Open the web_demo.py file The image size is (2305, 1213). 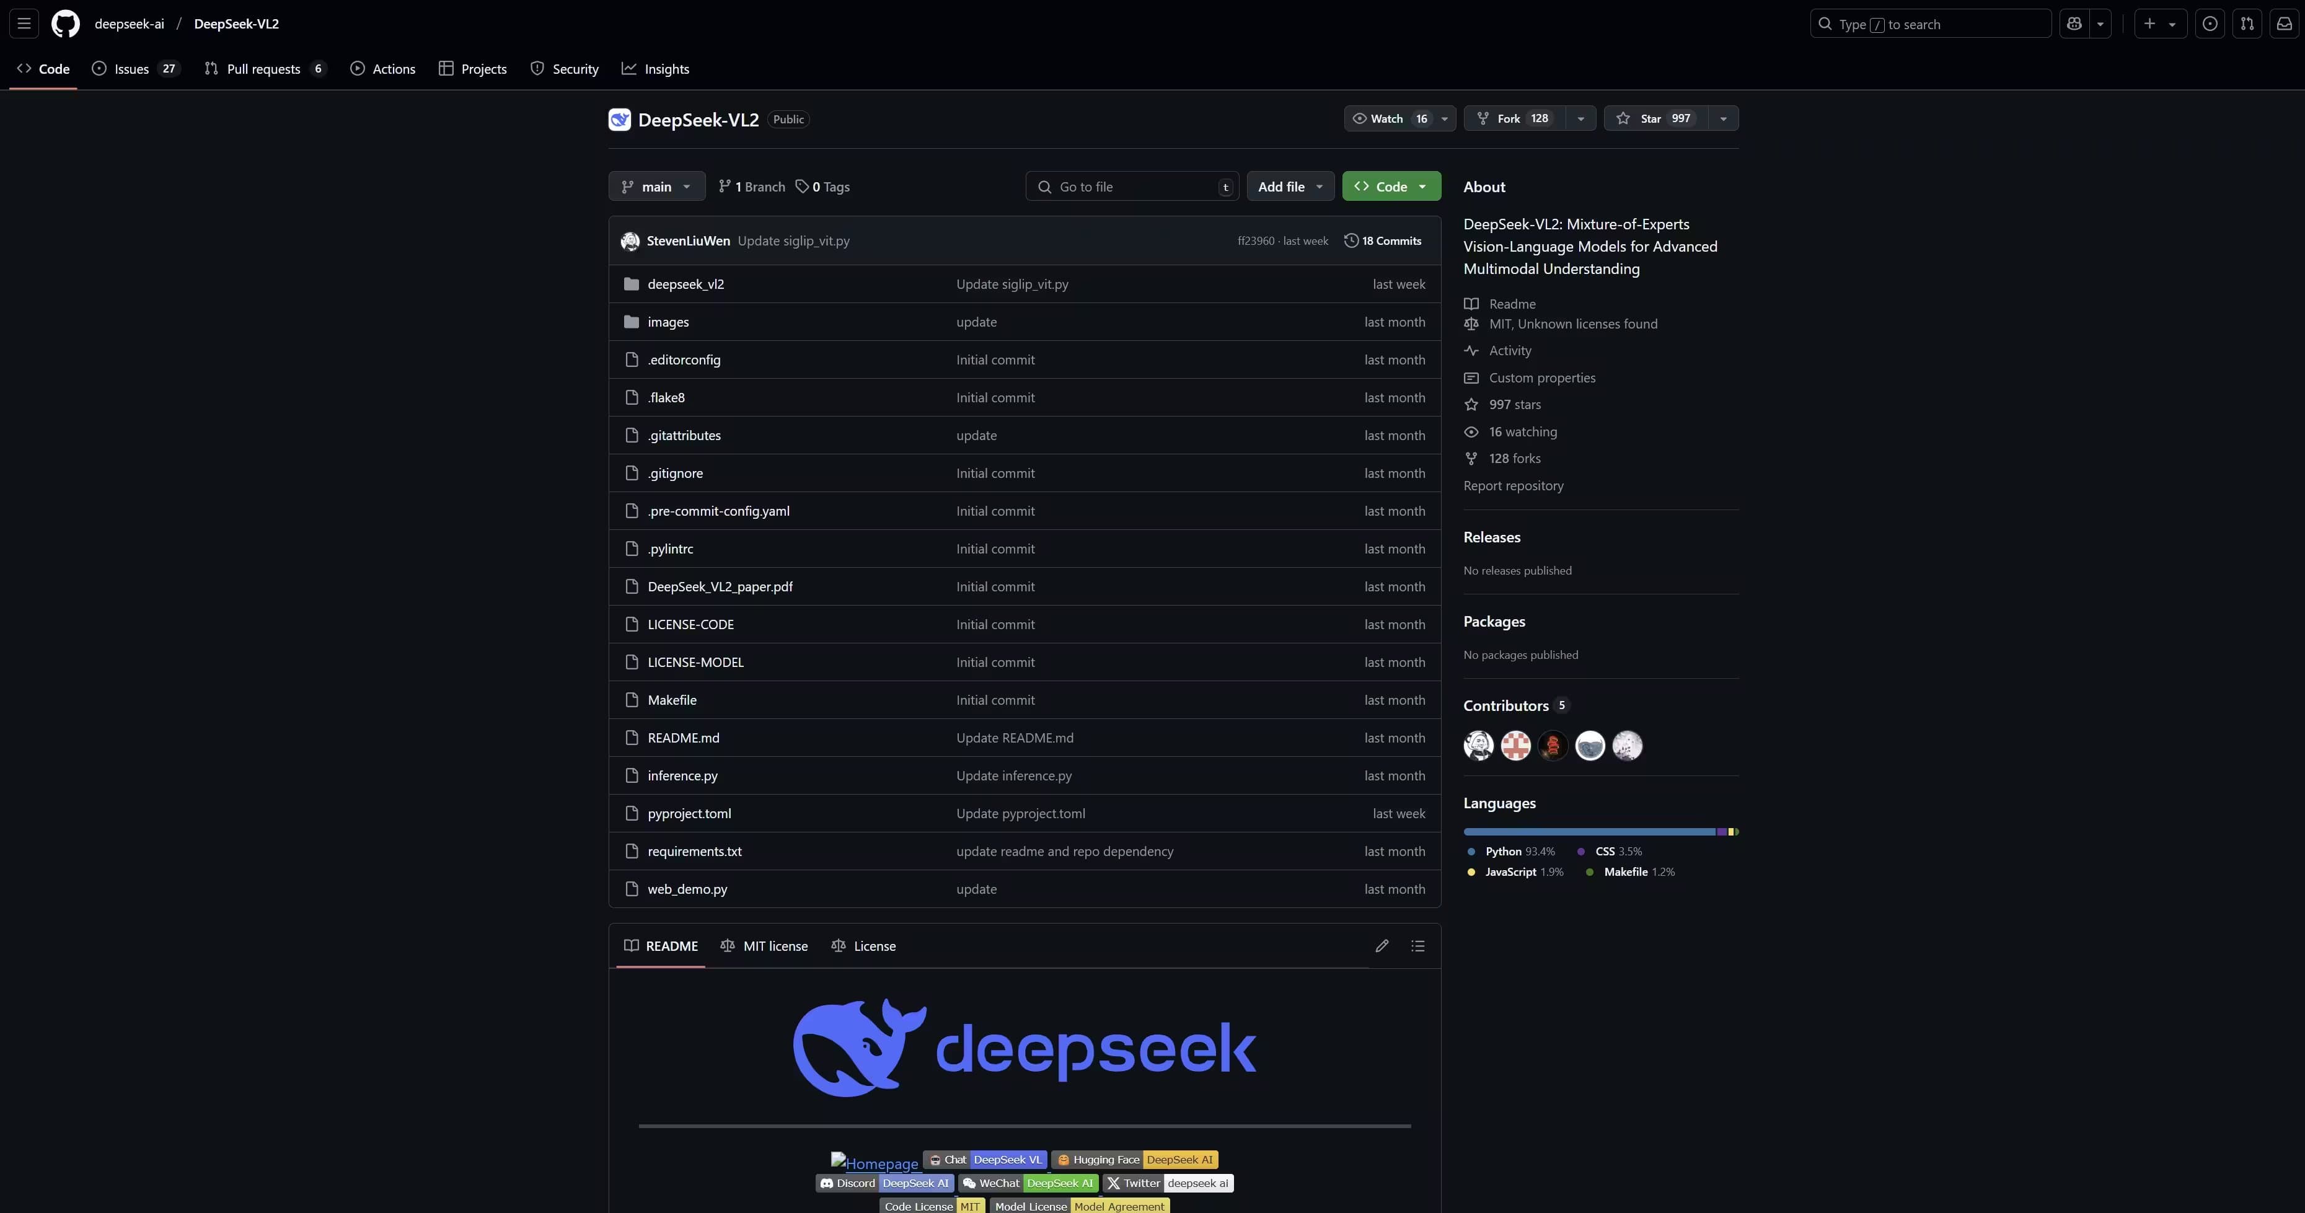click(x=687, y=889)
